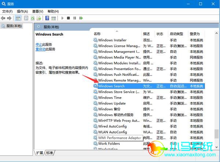Open the 帮助(H) menu

[53, 11]
